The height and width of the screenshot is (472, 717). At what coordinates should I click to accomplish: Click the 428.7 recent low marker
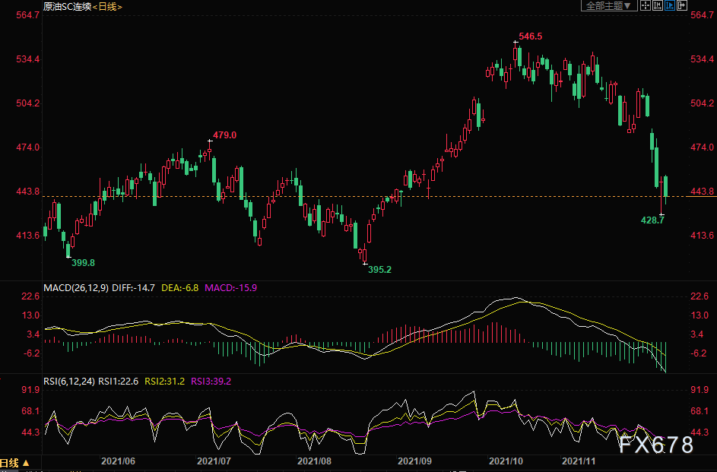[x=652, y=220]
